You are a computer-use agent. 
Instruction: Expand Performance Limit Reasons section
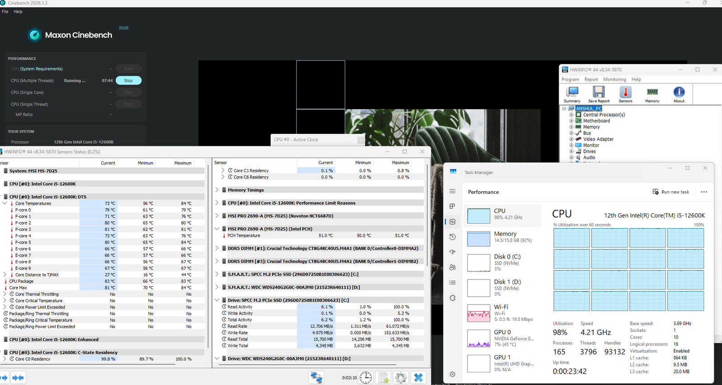(217, 203)
